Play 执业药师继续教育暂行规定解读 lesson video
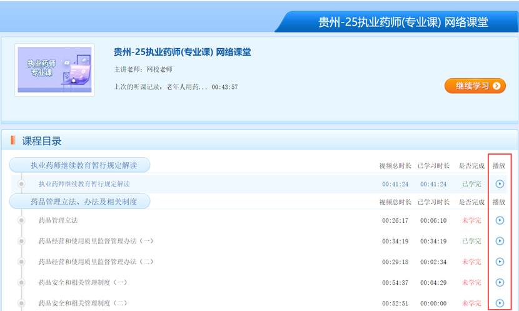The height and width of the screenshot is (311, 519). click(x=499, y=184)
